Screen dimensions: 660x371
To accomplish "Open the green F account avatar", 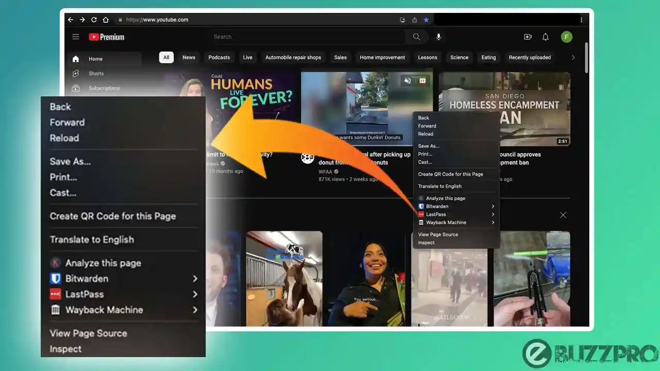I will click(567, 37).
